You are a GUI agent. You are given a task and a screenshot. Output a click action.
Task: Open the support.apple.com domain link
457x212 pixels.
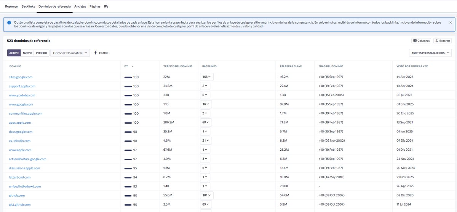click(x=22, y=86)
